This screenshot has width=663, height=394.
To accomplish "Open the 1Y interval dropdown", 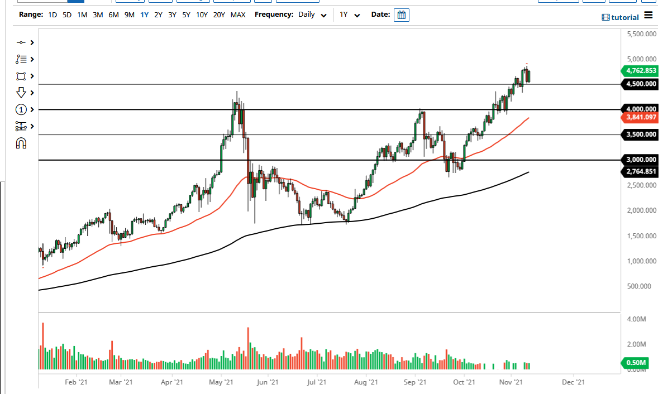I will 349,15.
